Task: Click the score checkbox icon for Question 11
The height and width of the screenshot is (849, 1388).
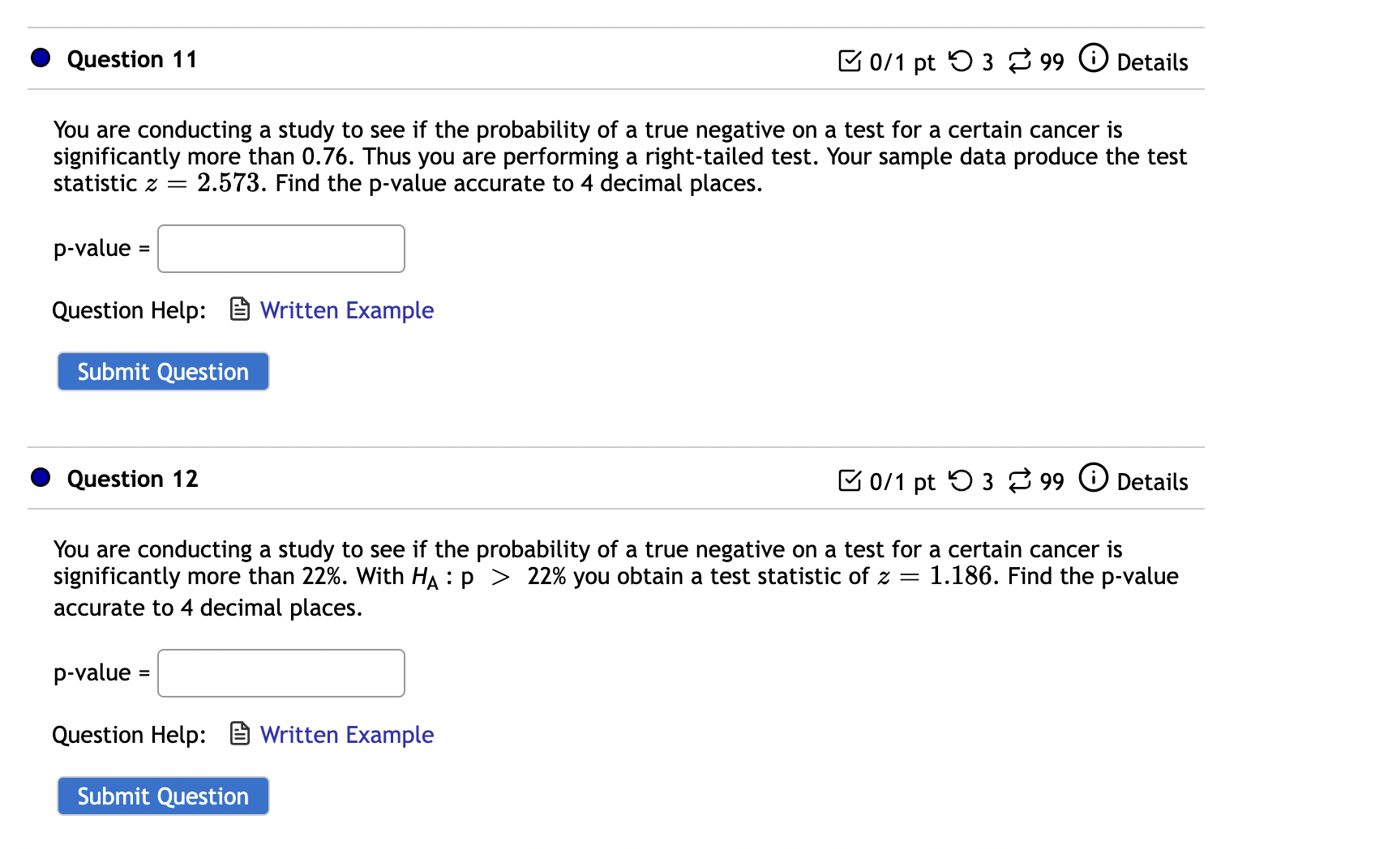Action: coord(848,60)
